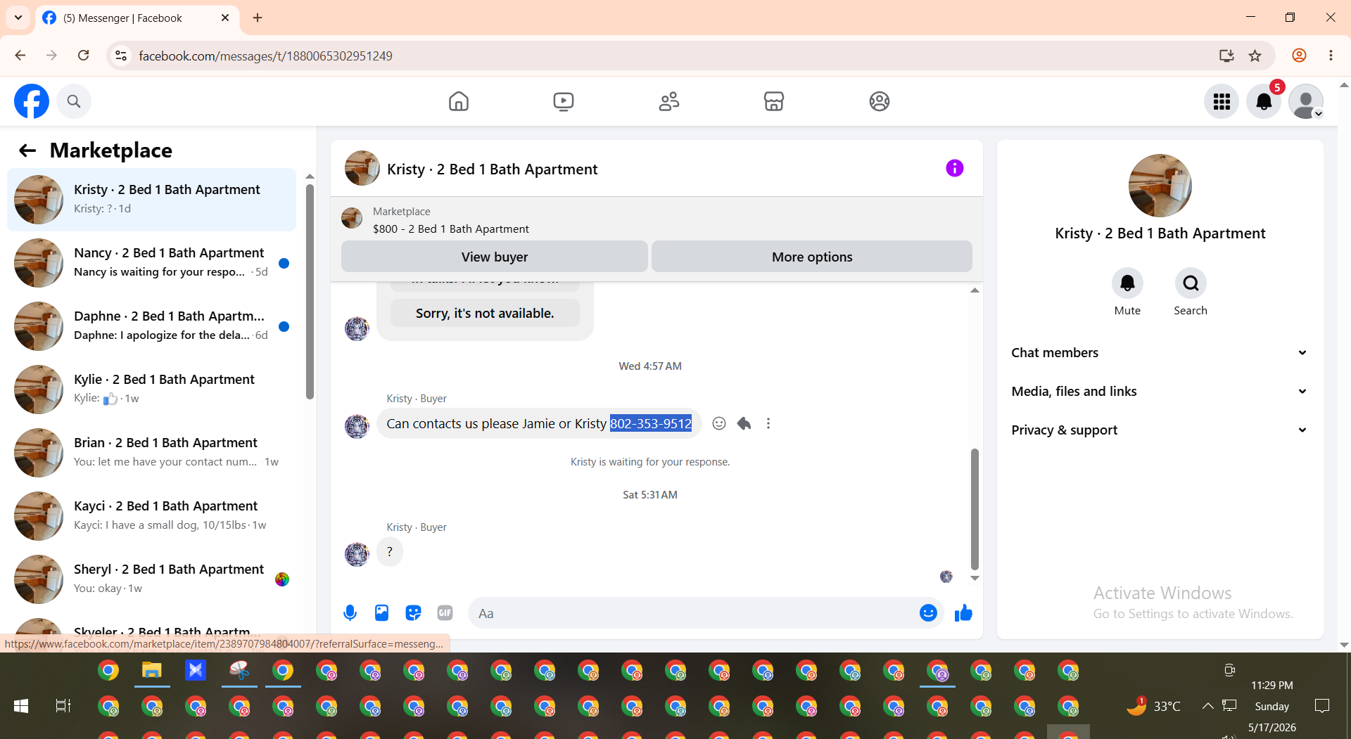
Task: Reply to Kristy's phone number message
Action: (x=744, y=423)
